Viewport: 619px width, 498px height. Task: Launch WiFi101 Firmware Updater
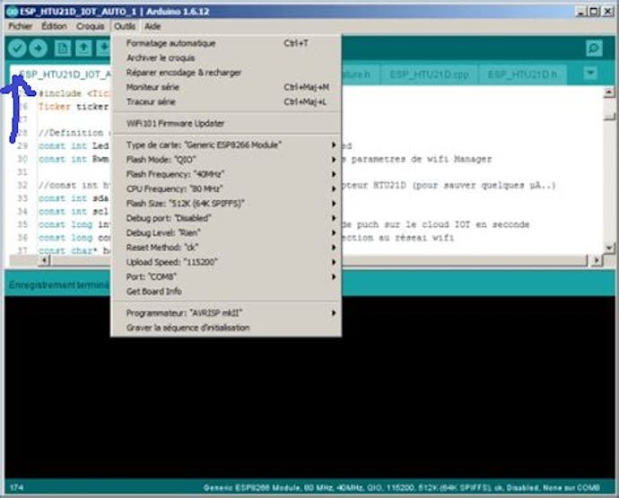coord(226,123)
